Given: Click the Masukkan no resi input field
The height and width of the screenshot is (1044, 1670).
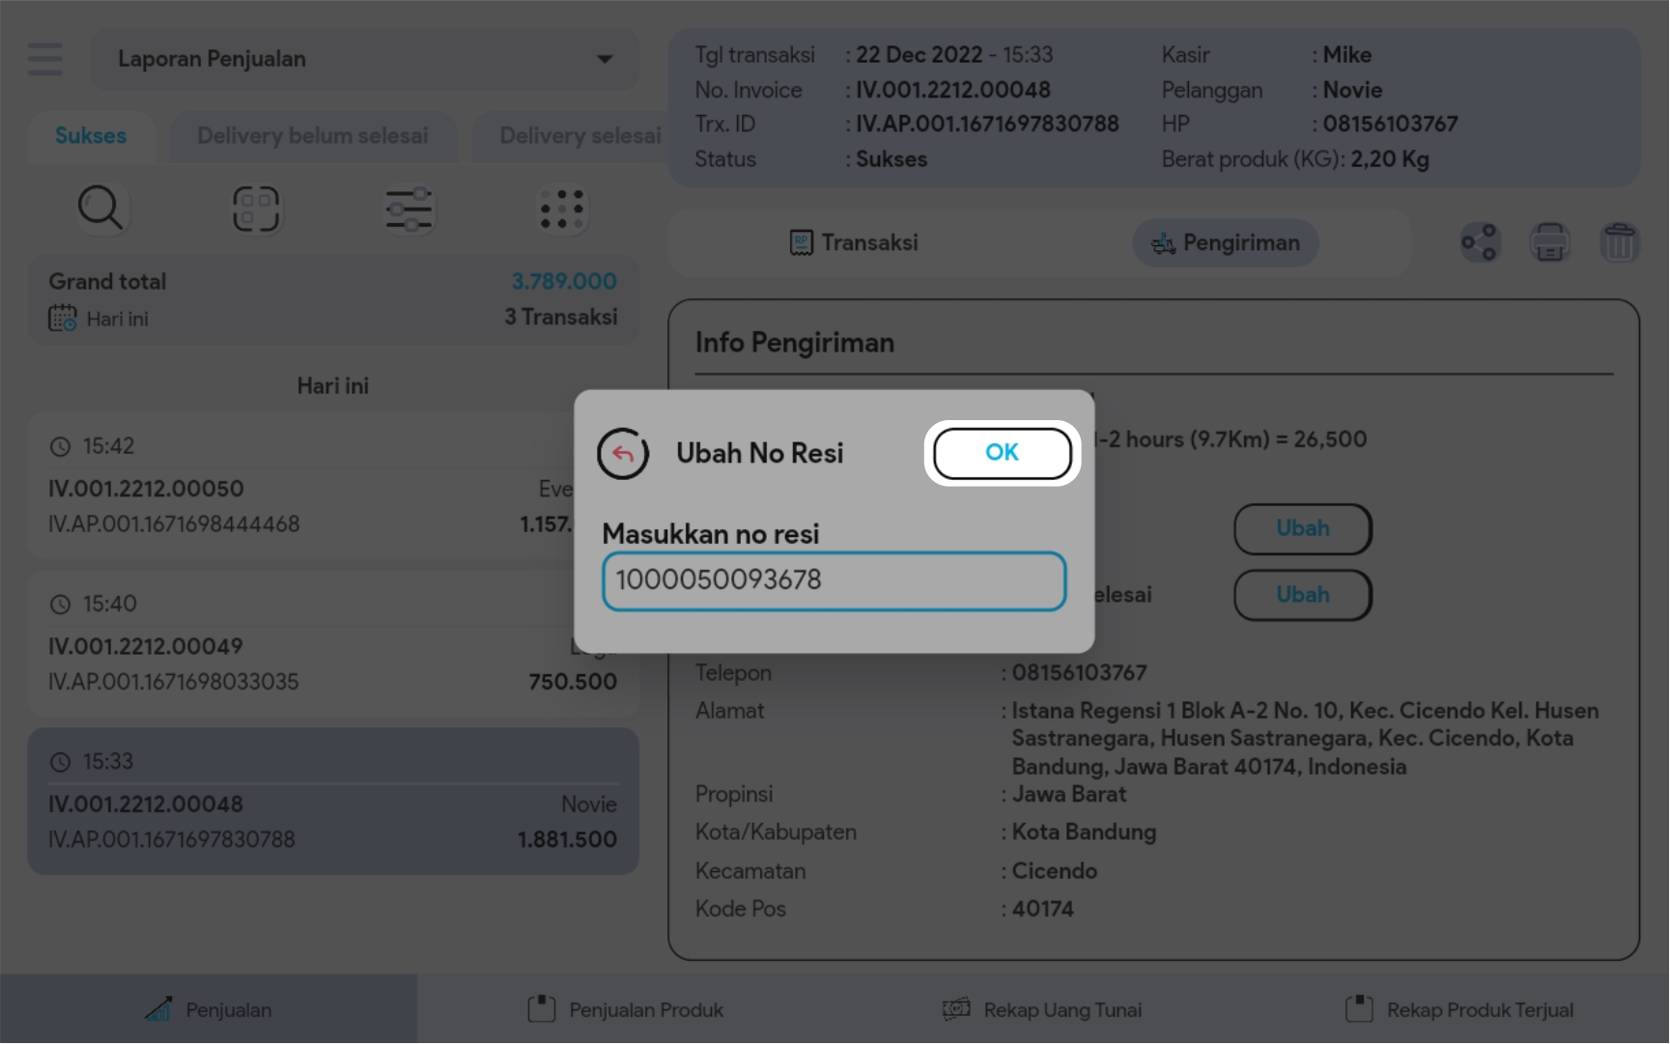Looking at the screenshot, I should (834, 580).
